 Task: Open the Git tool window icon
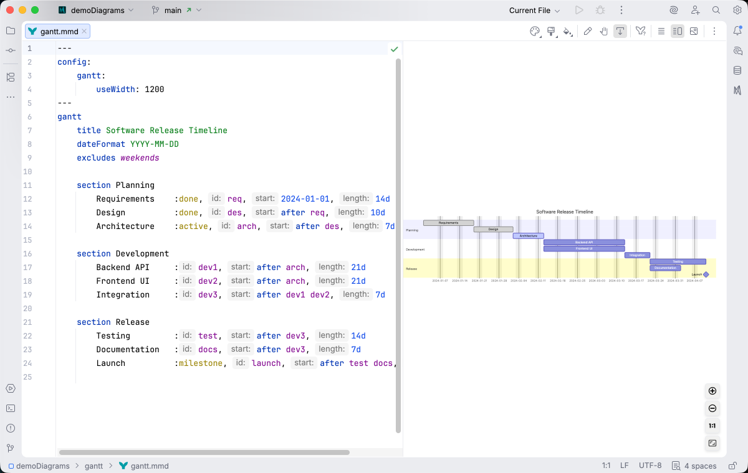point(11,448)
